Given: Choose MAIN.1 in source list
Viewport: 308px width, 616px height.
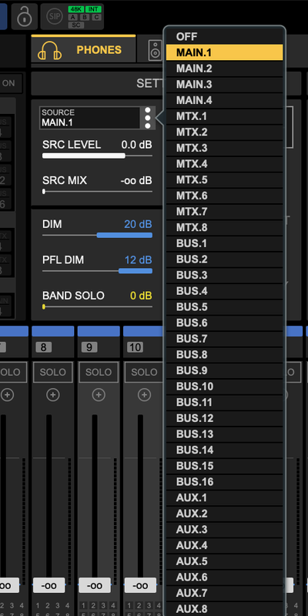Looking at the screenshot, I should pos(224,52).
